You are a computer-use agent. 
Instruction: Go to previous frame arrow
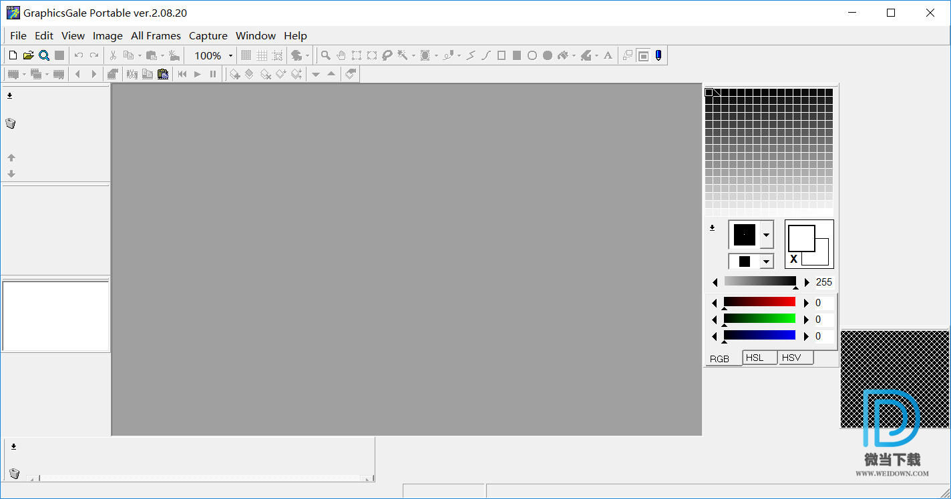coord(77,74)
